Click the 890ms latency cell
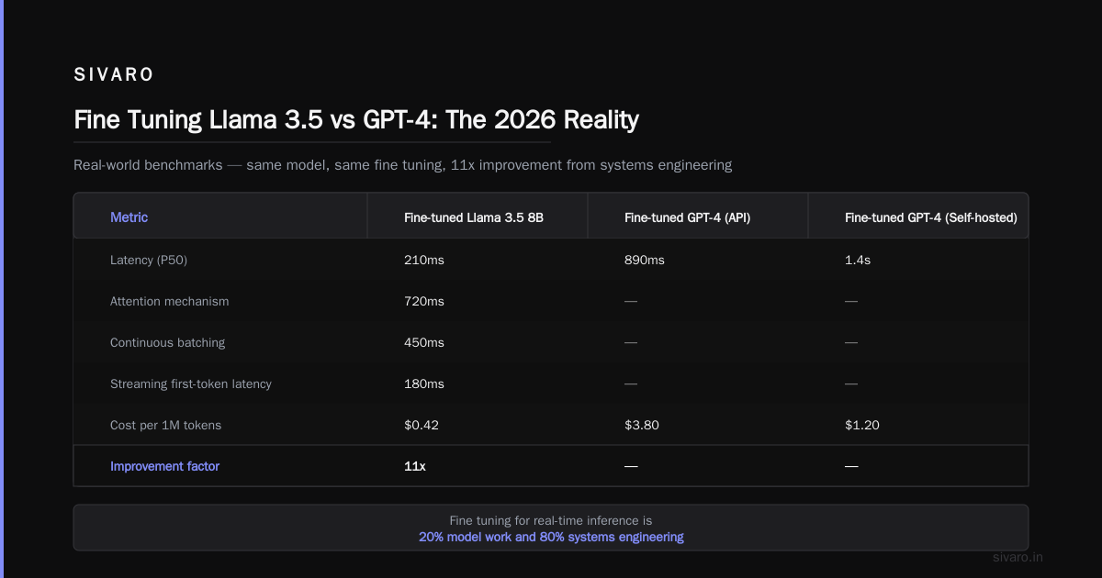This screenshot has width=1102, height=578. 645,260
